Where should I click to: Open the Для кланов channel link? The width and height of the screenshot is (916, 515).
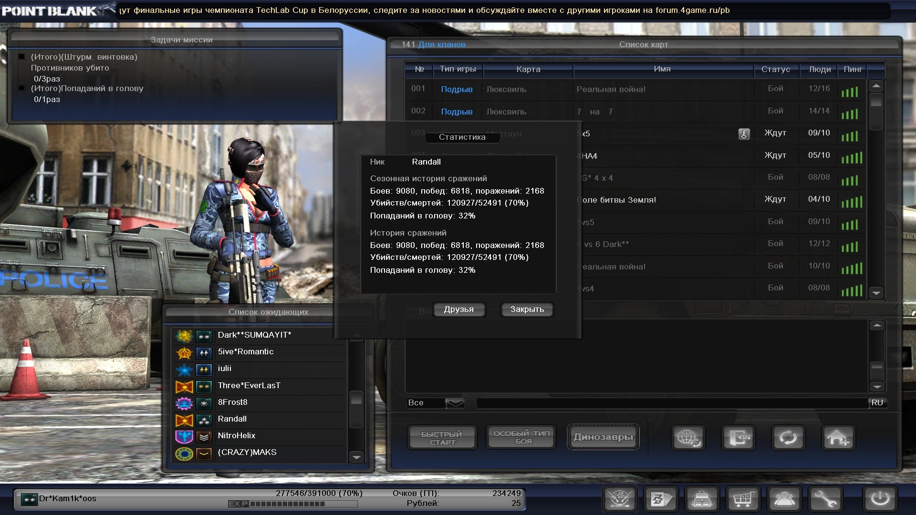441,45
